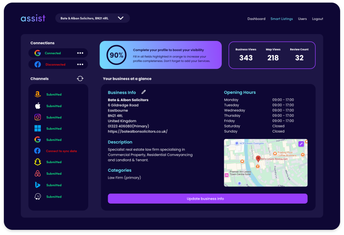Click Logout in the top navigation
This screenshot has width=344, height=235.
(x=317, y=19)
